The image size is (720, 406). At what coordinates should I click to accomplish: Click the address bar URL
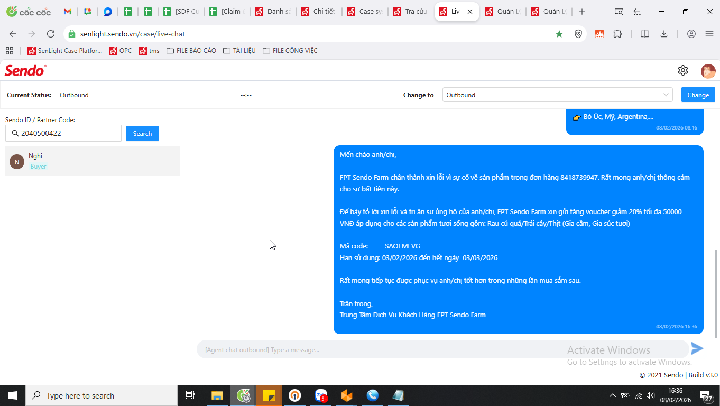pyautogui.click(x=133, y=34)
